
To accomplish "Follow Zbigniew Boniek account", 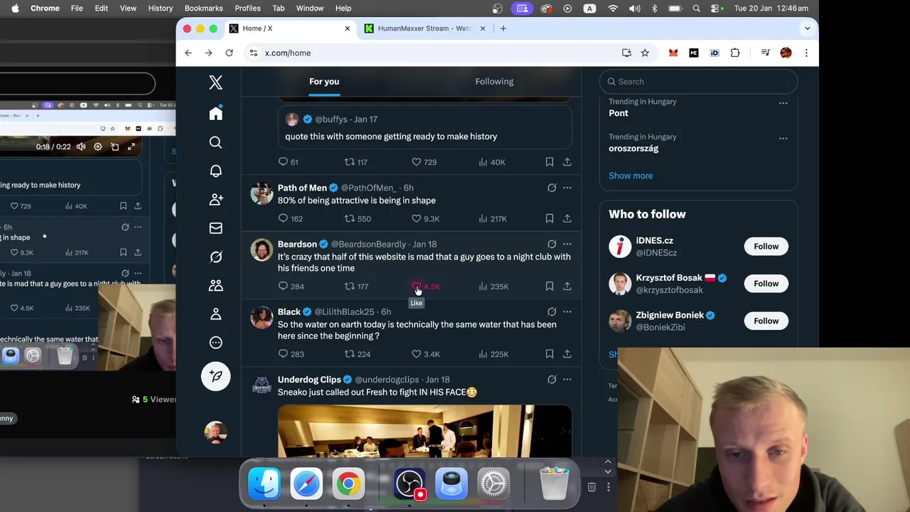I will [x=766, y=321].
